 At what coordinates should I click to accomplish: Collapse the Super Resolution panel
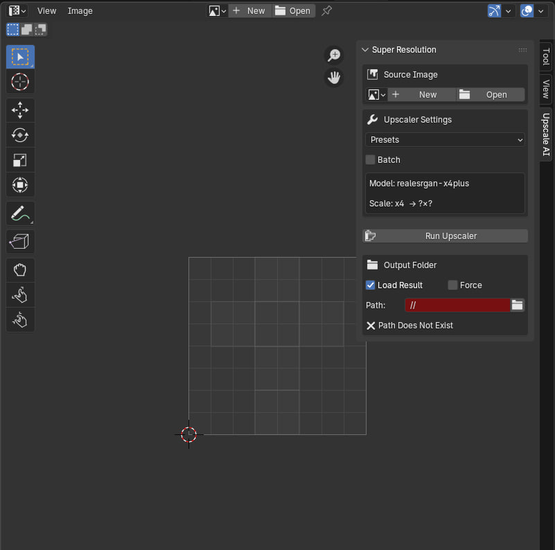[365, 50]
